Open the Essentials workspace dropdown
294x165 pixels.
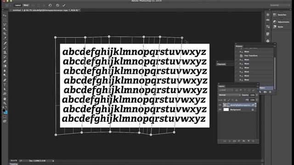[280, 5]
